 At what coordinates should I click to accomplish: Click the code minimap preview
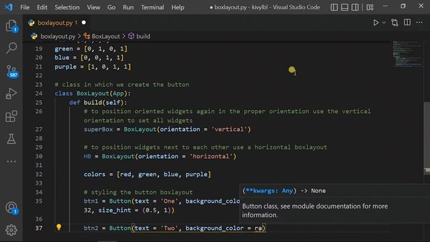(408, 54)
